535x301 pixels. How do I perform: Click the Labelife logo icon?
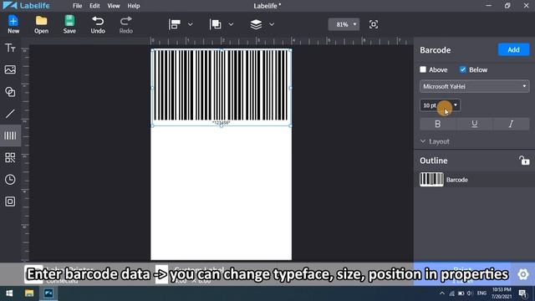pyautogui.click(x=9, y=6)
